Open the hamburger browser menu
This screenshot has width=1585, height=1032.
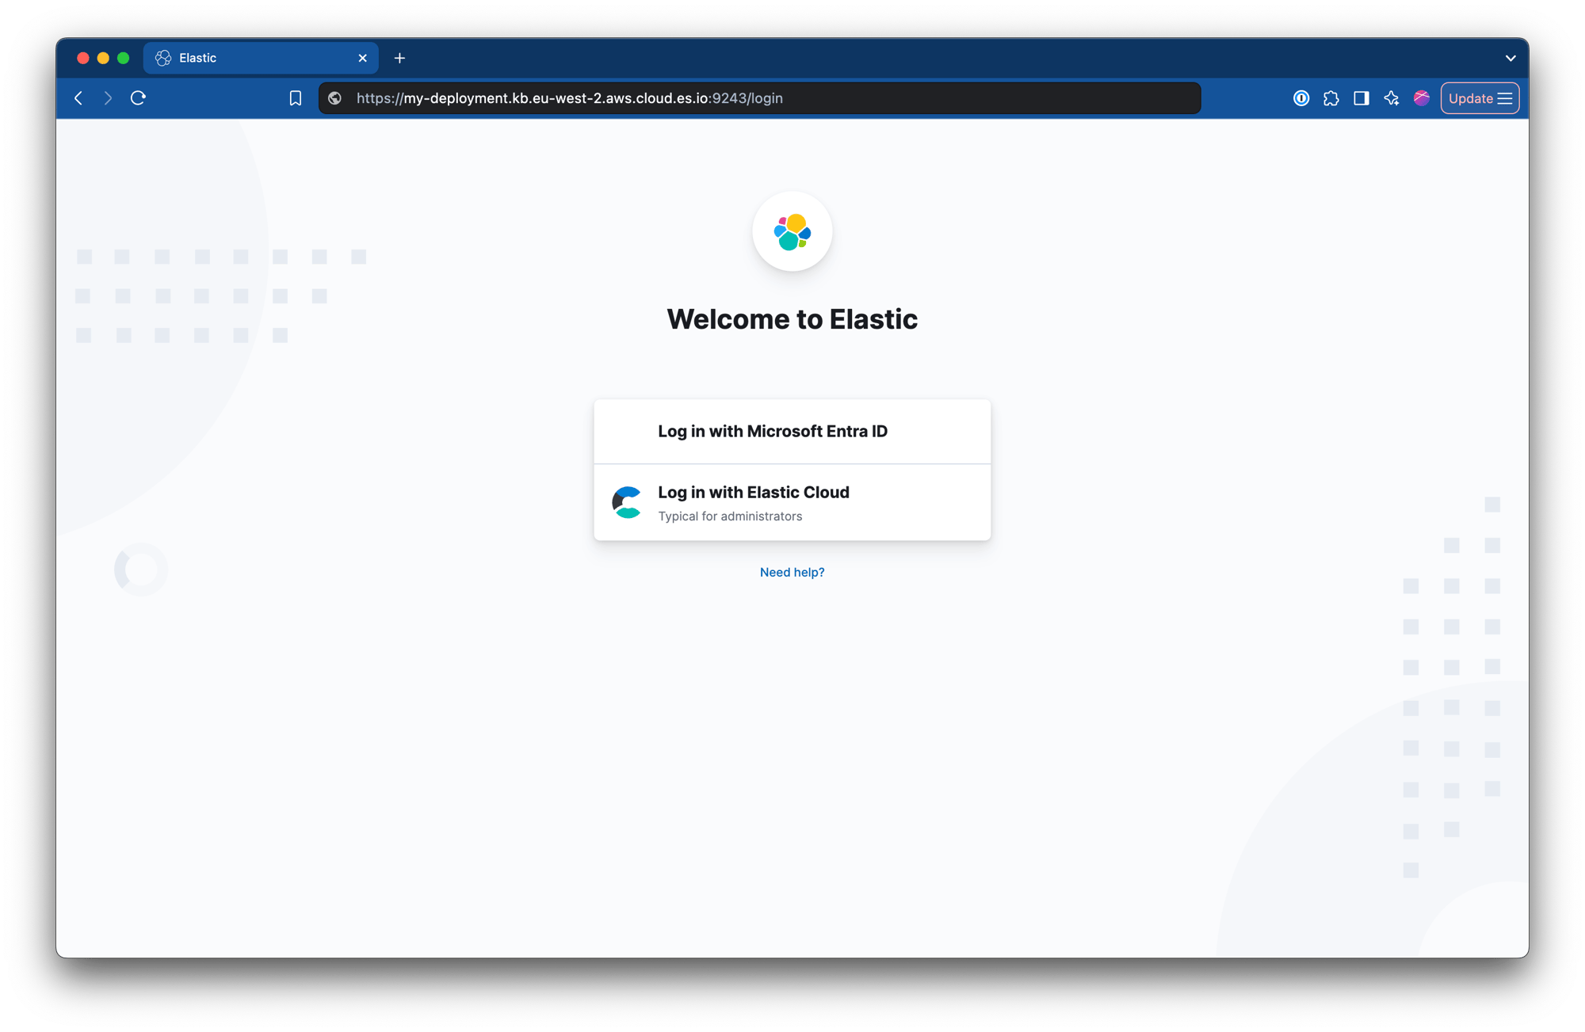(1505, 98)
